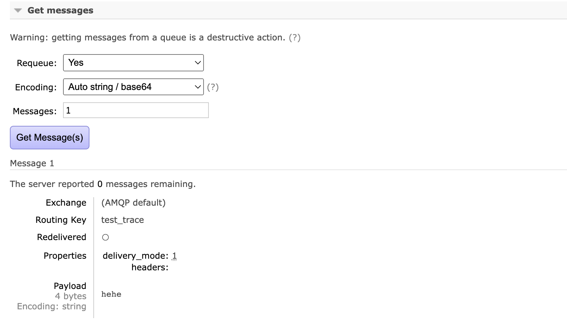Click the 4 bytes payload size text
The height and width of the screenshot is (329, 567).
point(70,296)
